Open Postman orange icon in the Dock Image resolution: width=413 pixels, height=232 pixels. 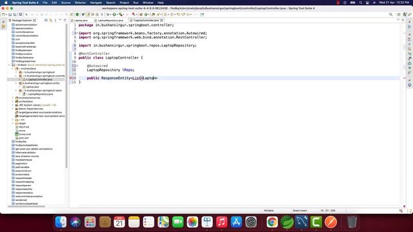pos(331,222)
